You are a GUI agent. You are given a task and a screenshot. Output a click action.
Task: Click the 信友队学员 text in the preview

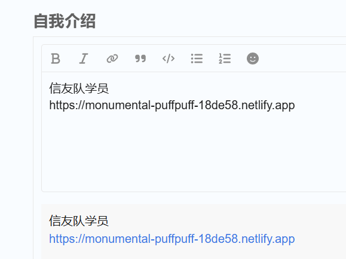click(79, 221)
